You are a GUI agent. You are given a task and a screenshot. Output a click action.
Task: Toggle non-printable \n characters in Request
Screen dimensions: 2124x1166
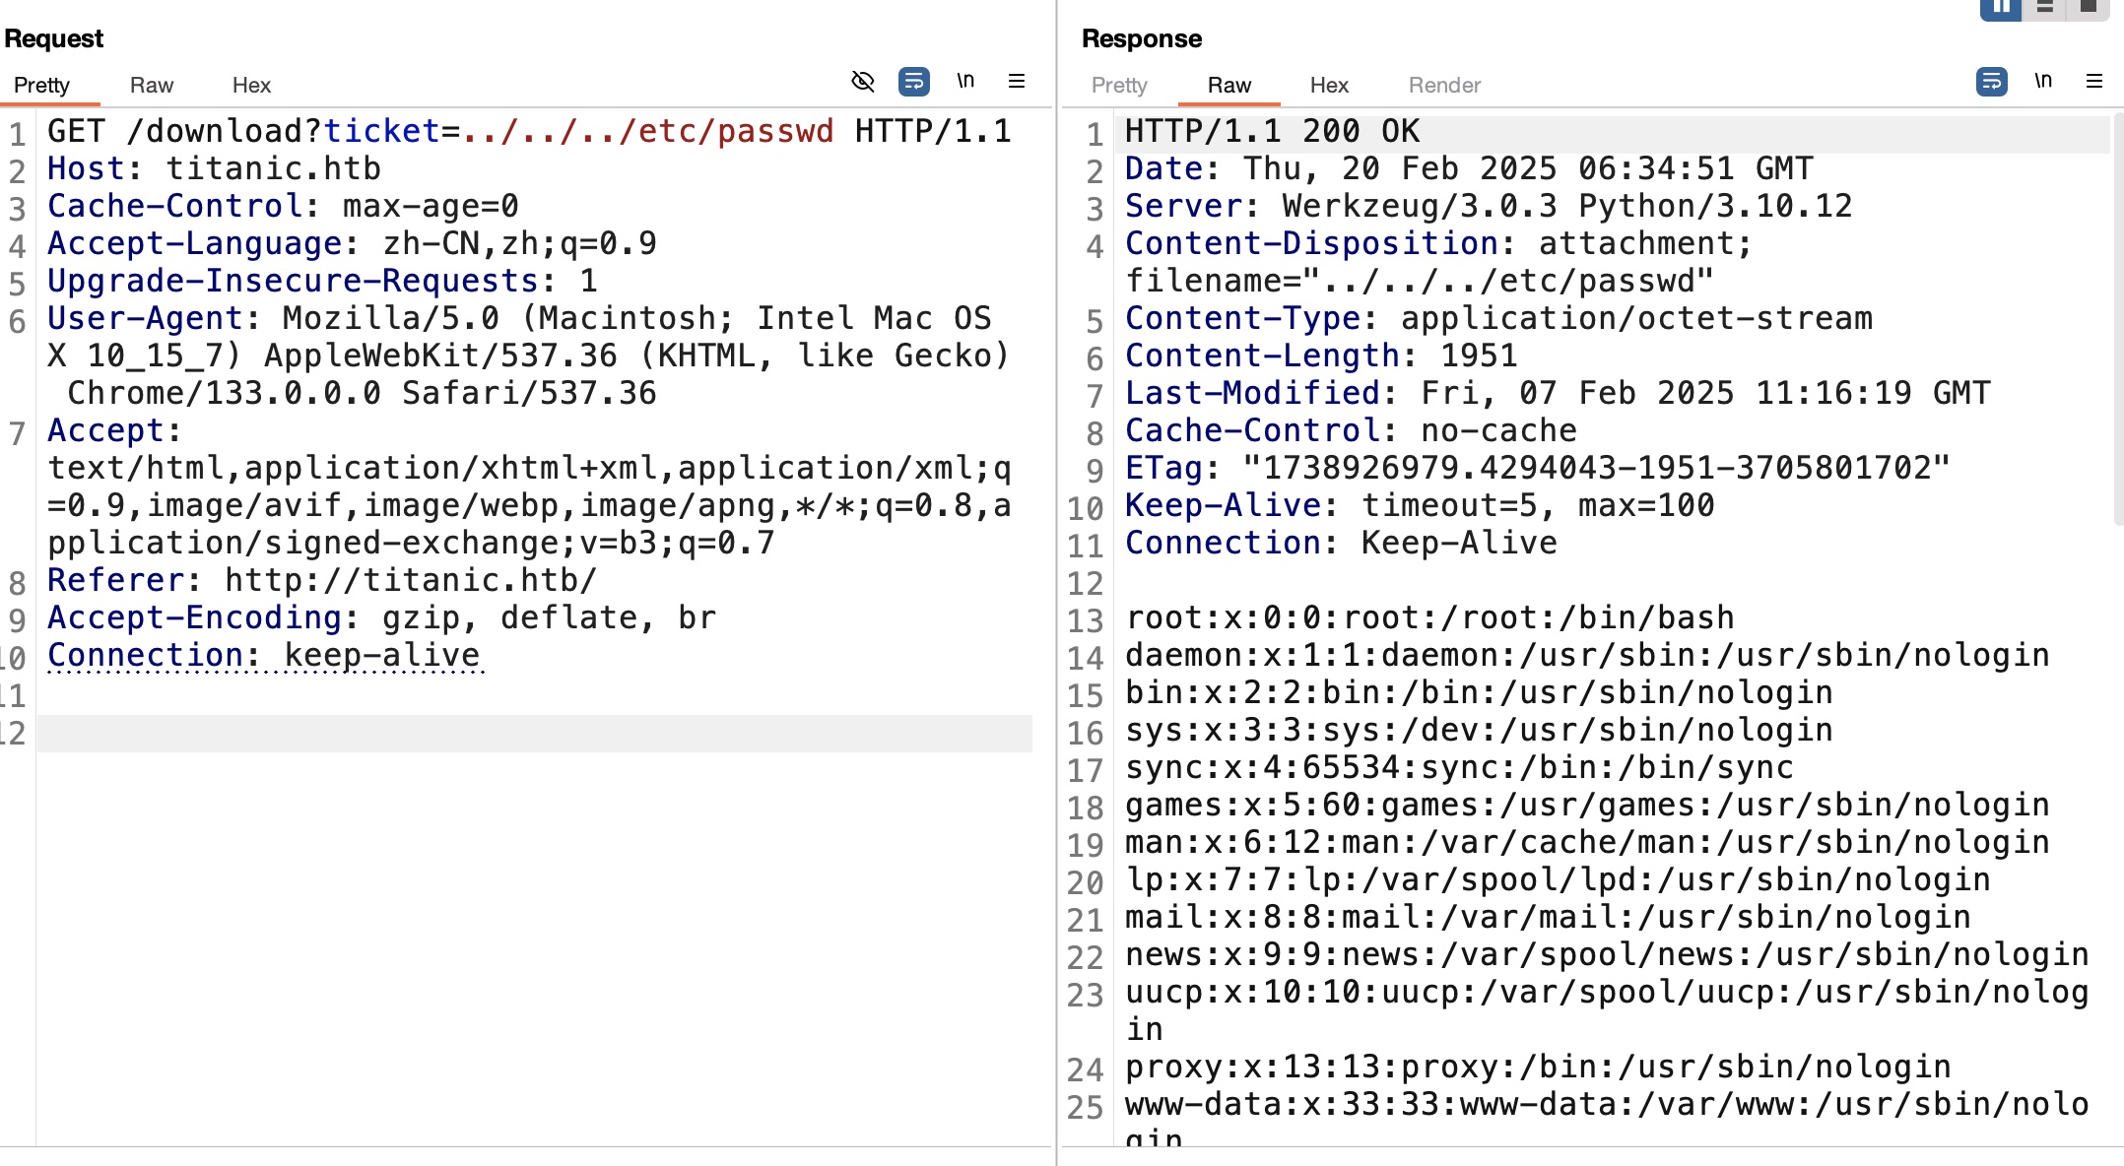[x=965, y=81]
